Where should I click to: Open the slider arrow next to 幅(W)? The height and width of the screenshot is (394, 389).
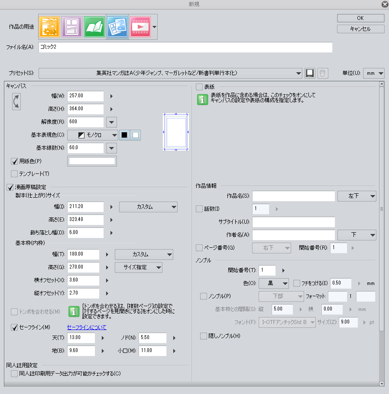(x=111, y=96)
